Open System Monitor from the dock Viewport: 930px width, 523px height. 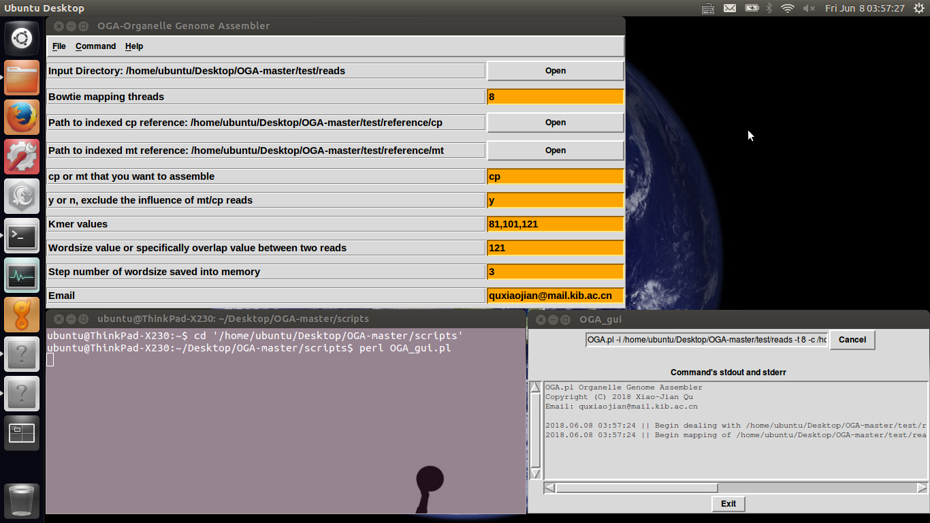pyautogui.click(x=22, y=275)
